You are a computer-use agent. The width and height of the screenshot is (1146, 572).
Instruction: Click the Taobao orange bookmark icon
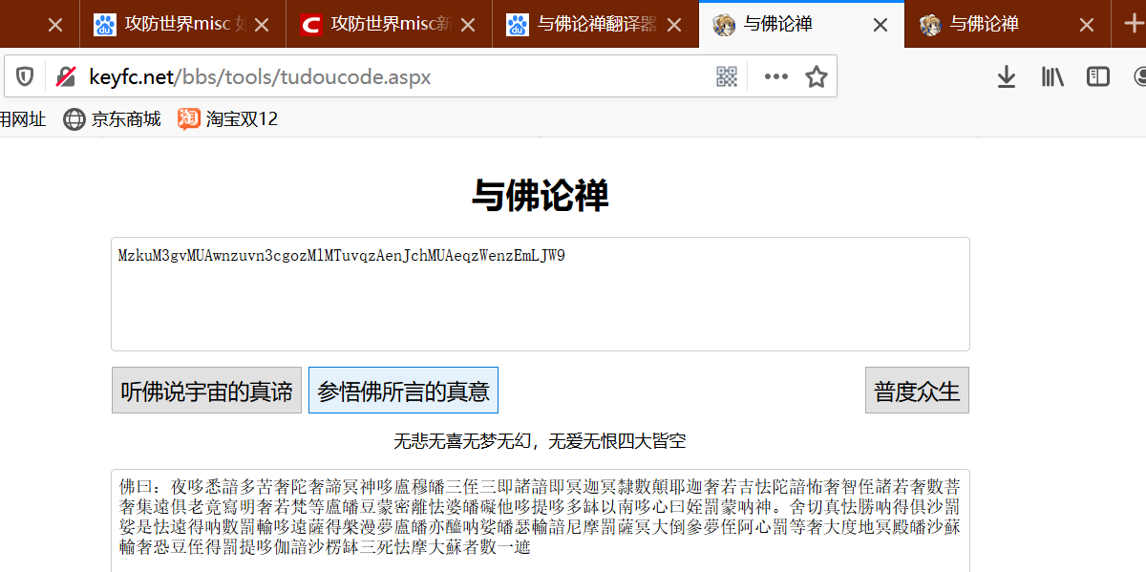pos(188,119)
